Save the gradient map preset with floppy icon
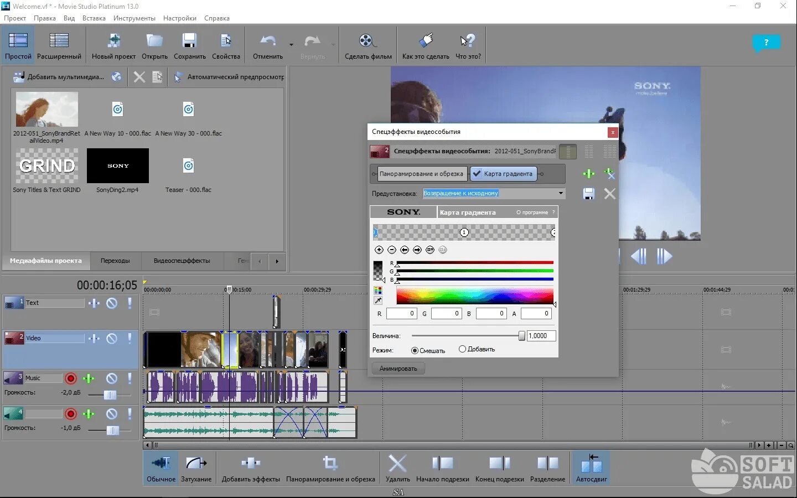The width and height of the screenshot is (797, 498). pyautogui.click(x=588, y=194)
